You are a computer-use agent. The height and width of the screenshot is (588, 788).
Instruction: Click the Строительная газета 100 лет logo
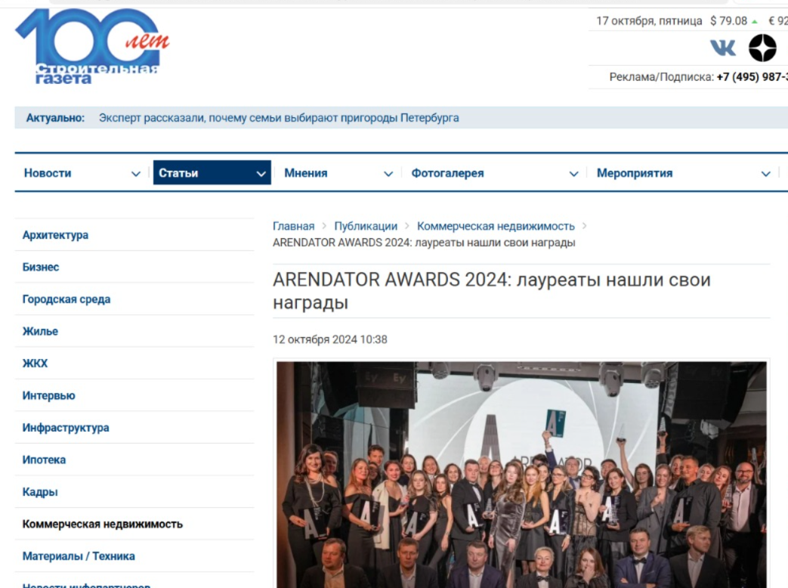[x=91, y=47]
